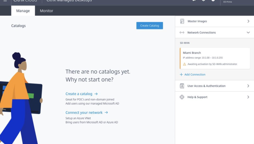Click the blue Create Catalog button
This screenshot has width=254, height=144.
tap(150, 26)
